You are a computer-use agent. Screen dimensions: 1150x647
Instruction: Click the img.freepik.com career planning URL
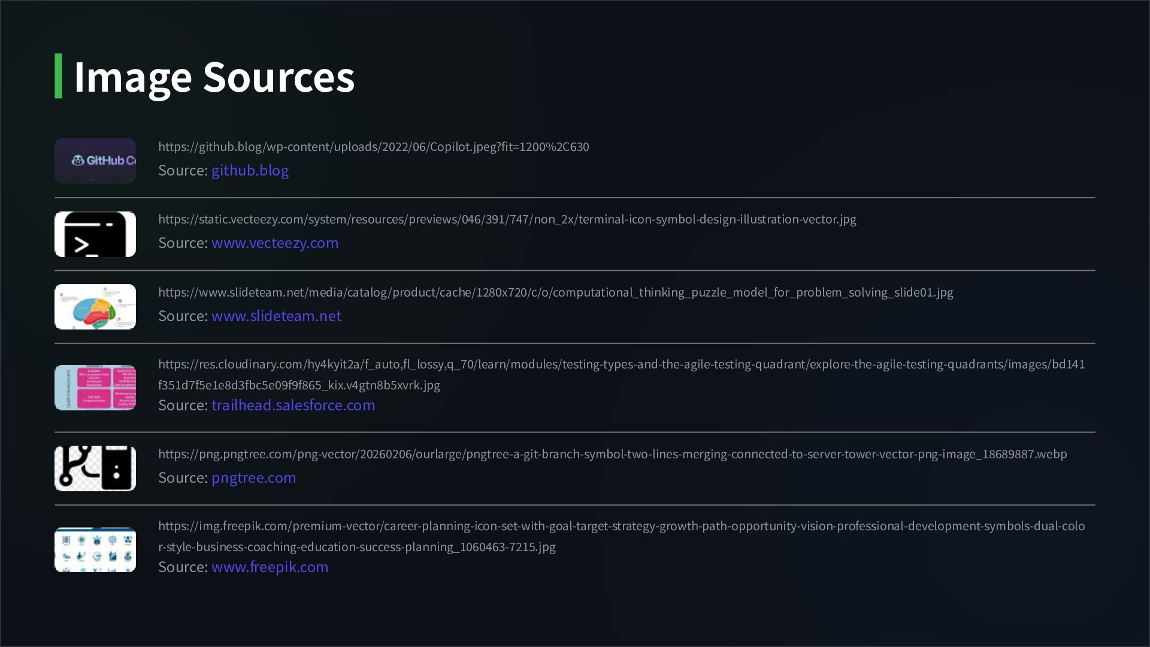click(622, 536)
